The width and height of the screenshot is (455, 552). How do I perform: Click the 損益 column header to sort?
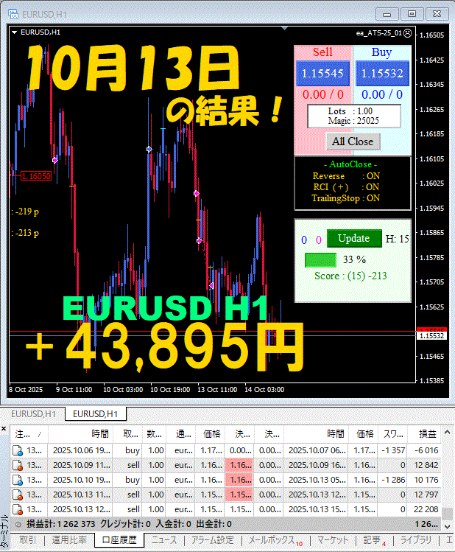428,435
